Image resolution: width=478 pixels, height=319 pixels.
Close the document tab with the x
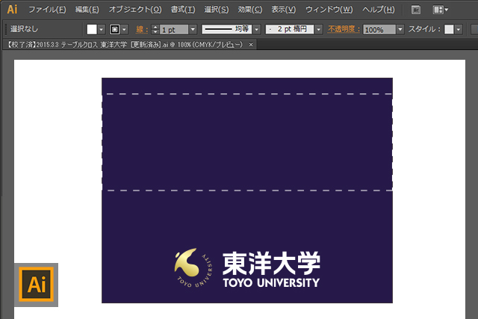click(251, 45)
